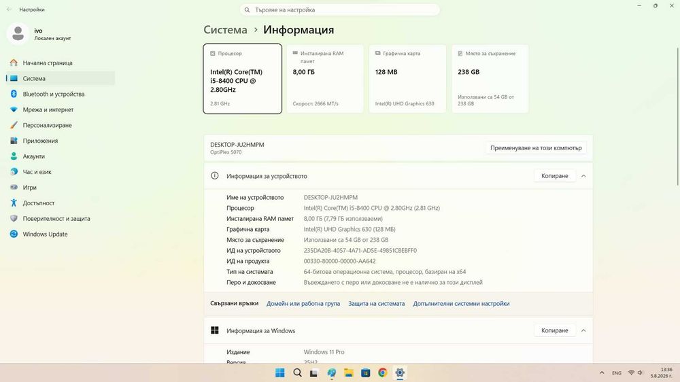Click the Система monitor icon in sidebar

coord(14,78)
